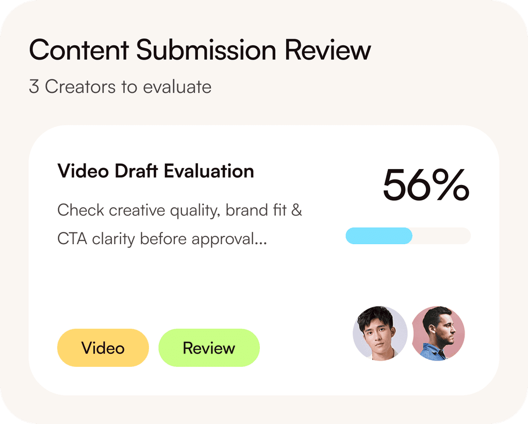The image size is (528, 424).
Task: Click the Content Submission Review heading
Action: [200, 50]
